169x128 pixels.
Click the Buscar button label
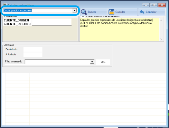[x=92, y=12]
